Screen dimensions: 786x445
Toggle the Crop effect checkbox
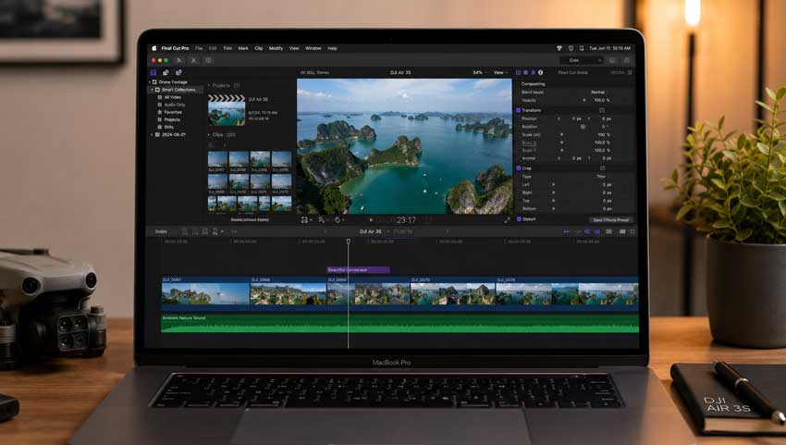(519, 168)
